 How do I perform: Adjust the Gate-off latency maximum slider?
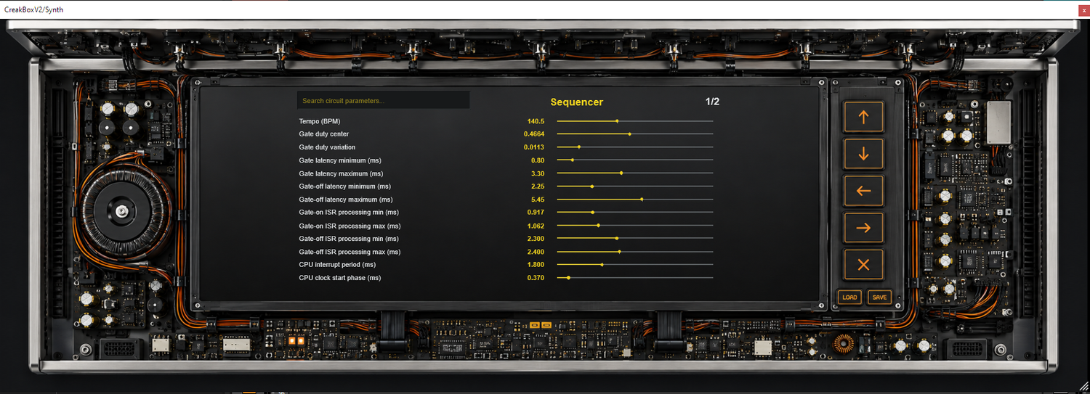[x=634, y=200]
